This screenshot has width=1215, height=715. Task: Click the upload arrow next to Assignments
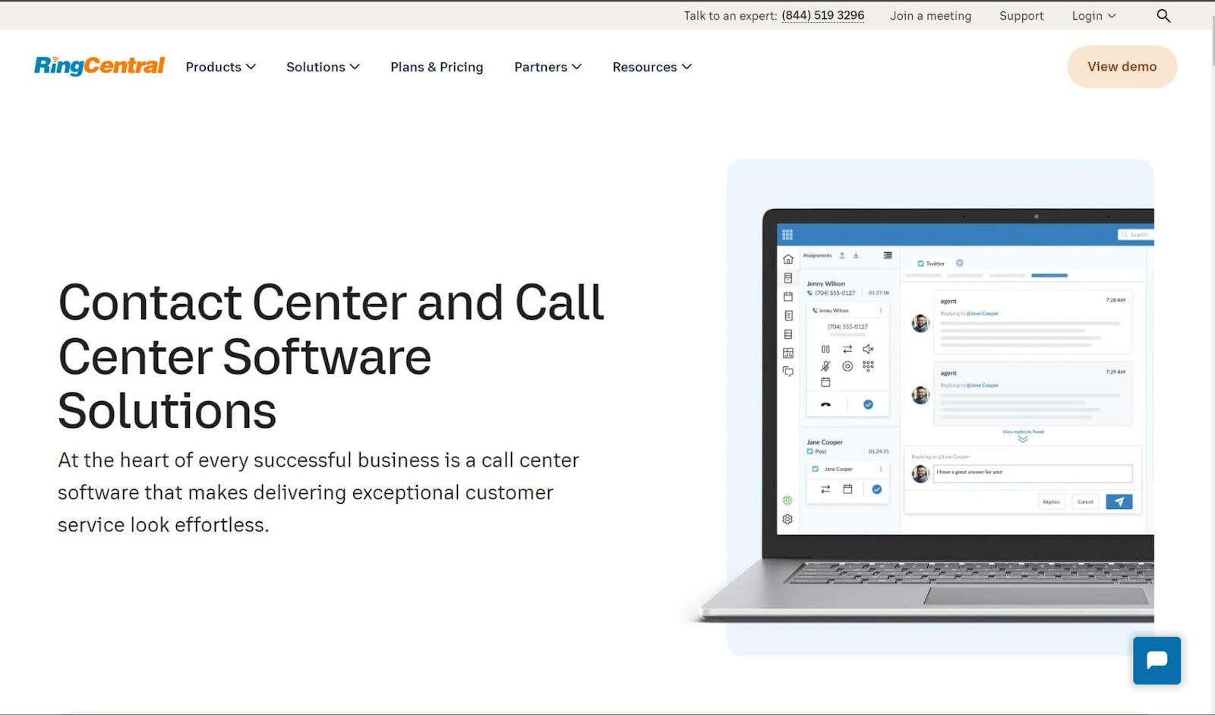click(x=842, y=255)
